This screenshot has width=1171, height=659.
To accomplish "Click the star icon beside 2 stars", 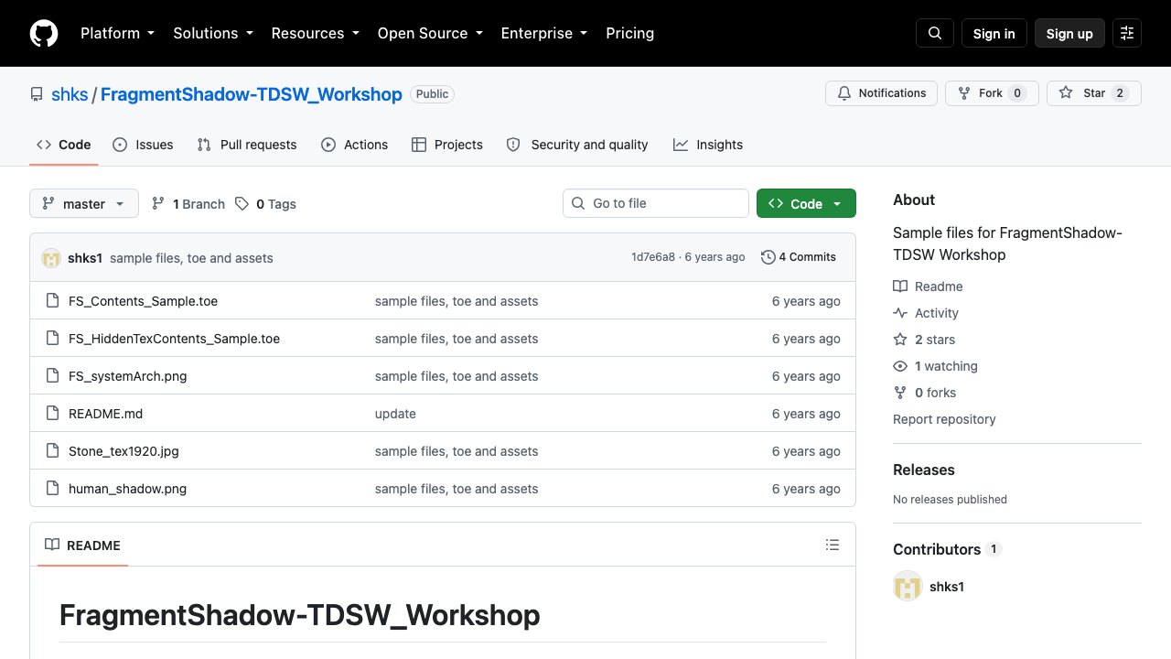I will tap(900, 340).
